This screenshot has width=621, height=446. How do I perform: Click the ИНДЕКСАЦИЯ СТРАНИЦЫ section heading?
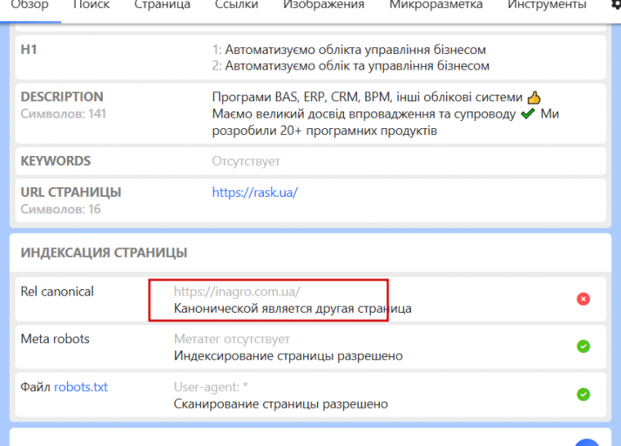tap(104, 253)
